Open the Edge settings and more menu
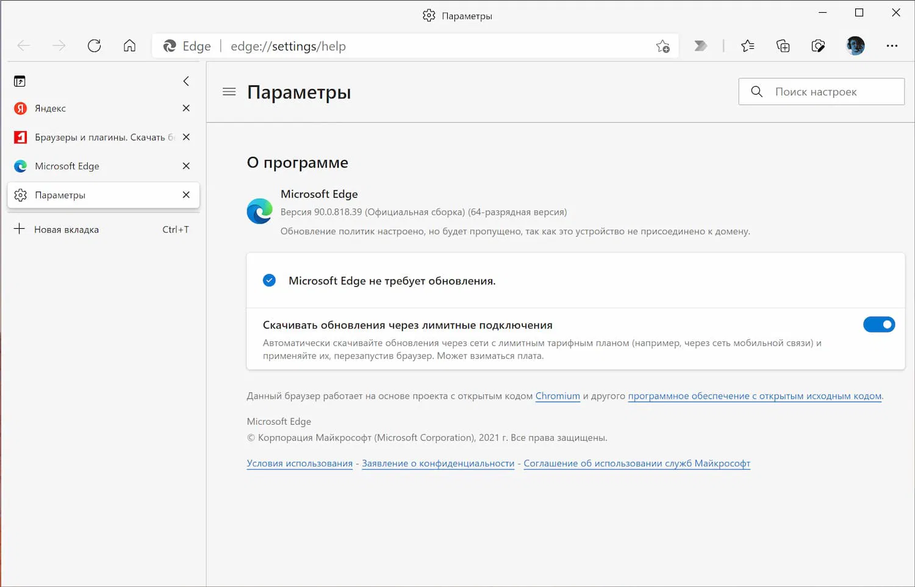Screen dimensions: 915x587 click(892, 46)
